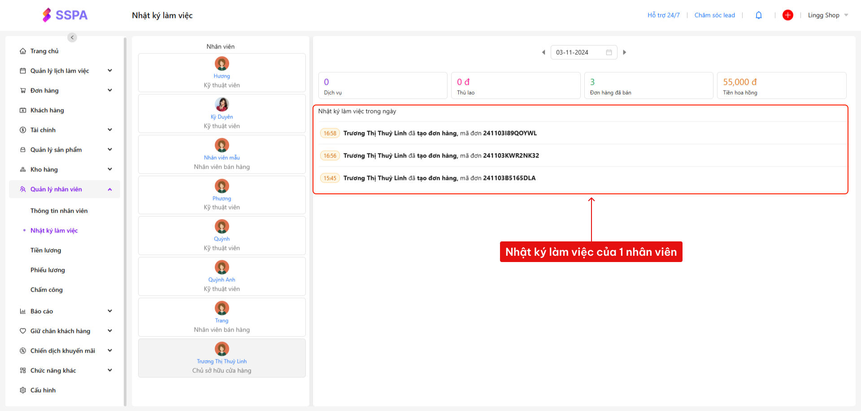Click log entry with order 241103B5165DLA
Viewport: 861px width, 411px height.
tap(583, 178)
